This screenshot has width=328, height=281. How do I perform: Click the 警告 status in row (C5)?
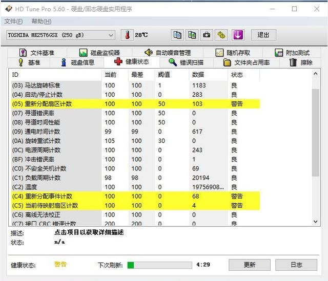(237, 205)
